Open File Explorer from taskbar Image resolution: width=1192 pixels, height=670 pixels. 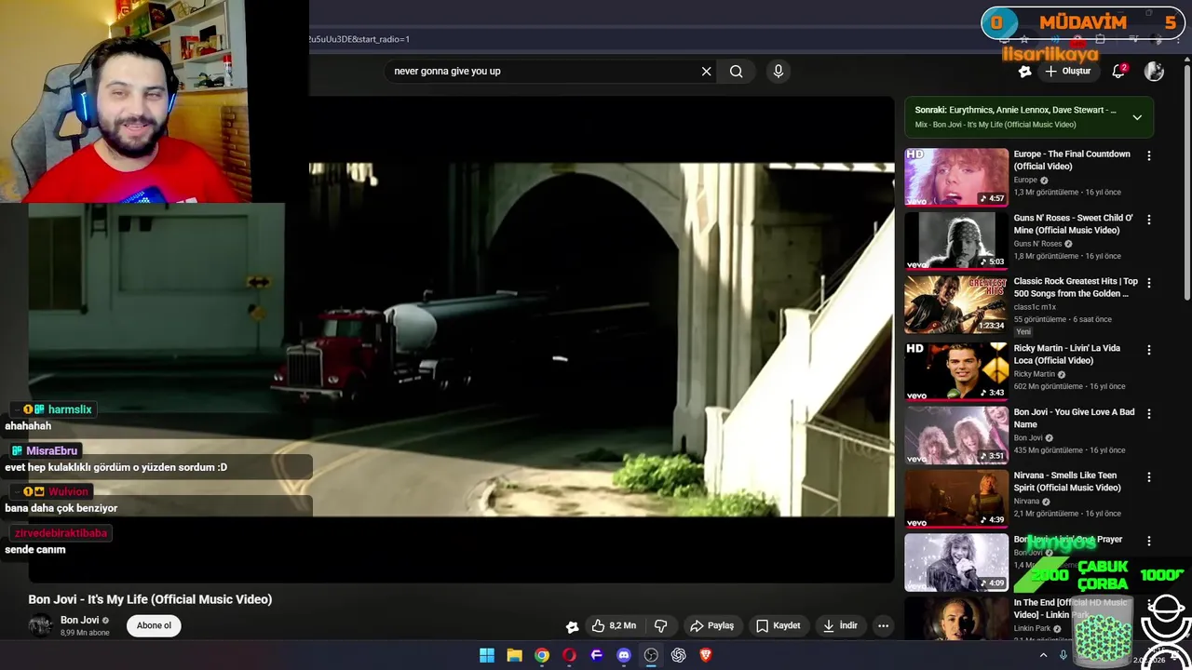(514, 655)
